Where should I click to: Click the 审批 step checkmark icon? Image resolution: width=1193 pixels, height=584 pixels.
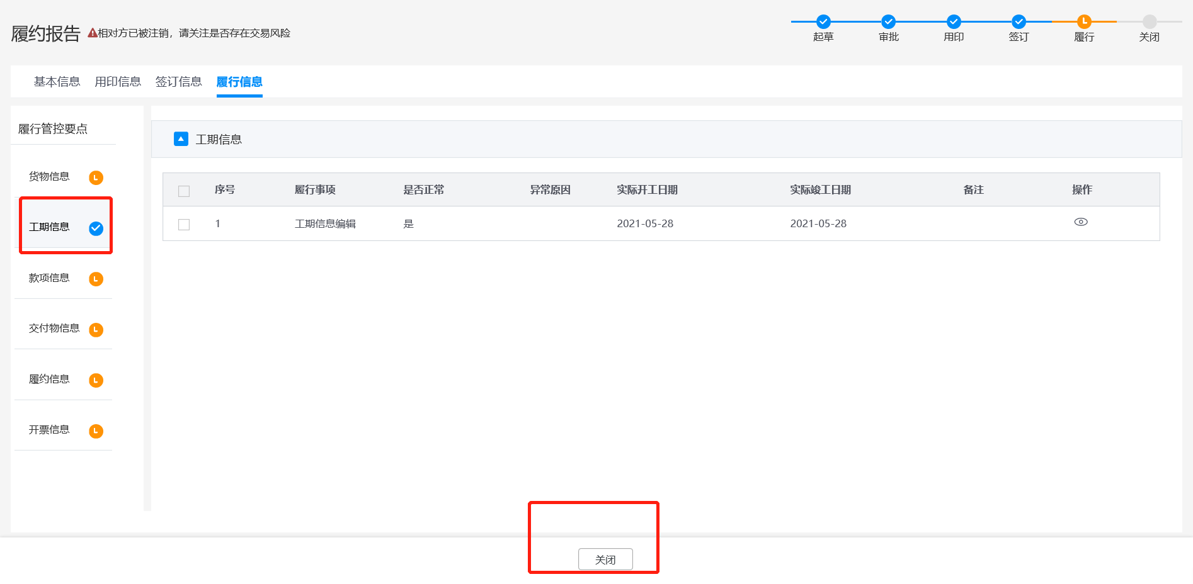[x=888, y=21]
